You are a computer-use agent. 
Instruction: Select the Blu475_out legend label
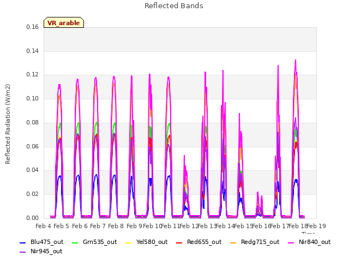(47, 242)
